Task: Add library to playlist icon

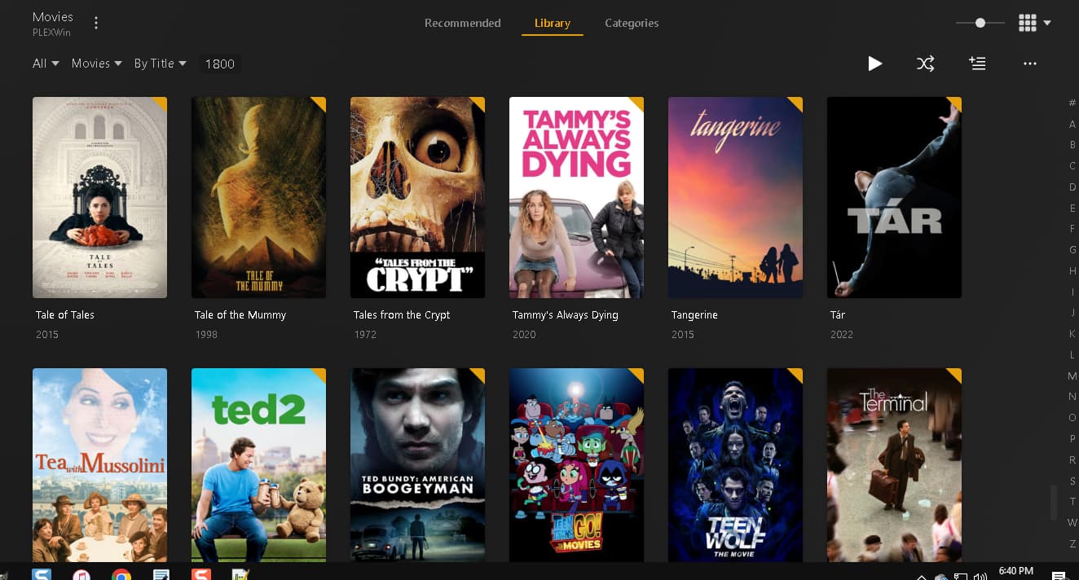Action: point(977,64)
